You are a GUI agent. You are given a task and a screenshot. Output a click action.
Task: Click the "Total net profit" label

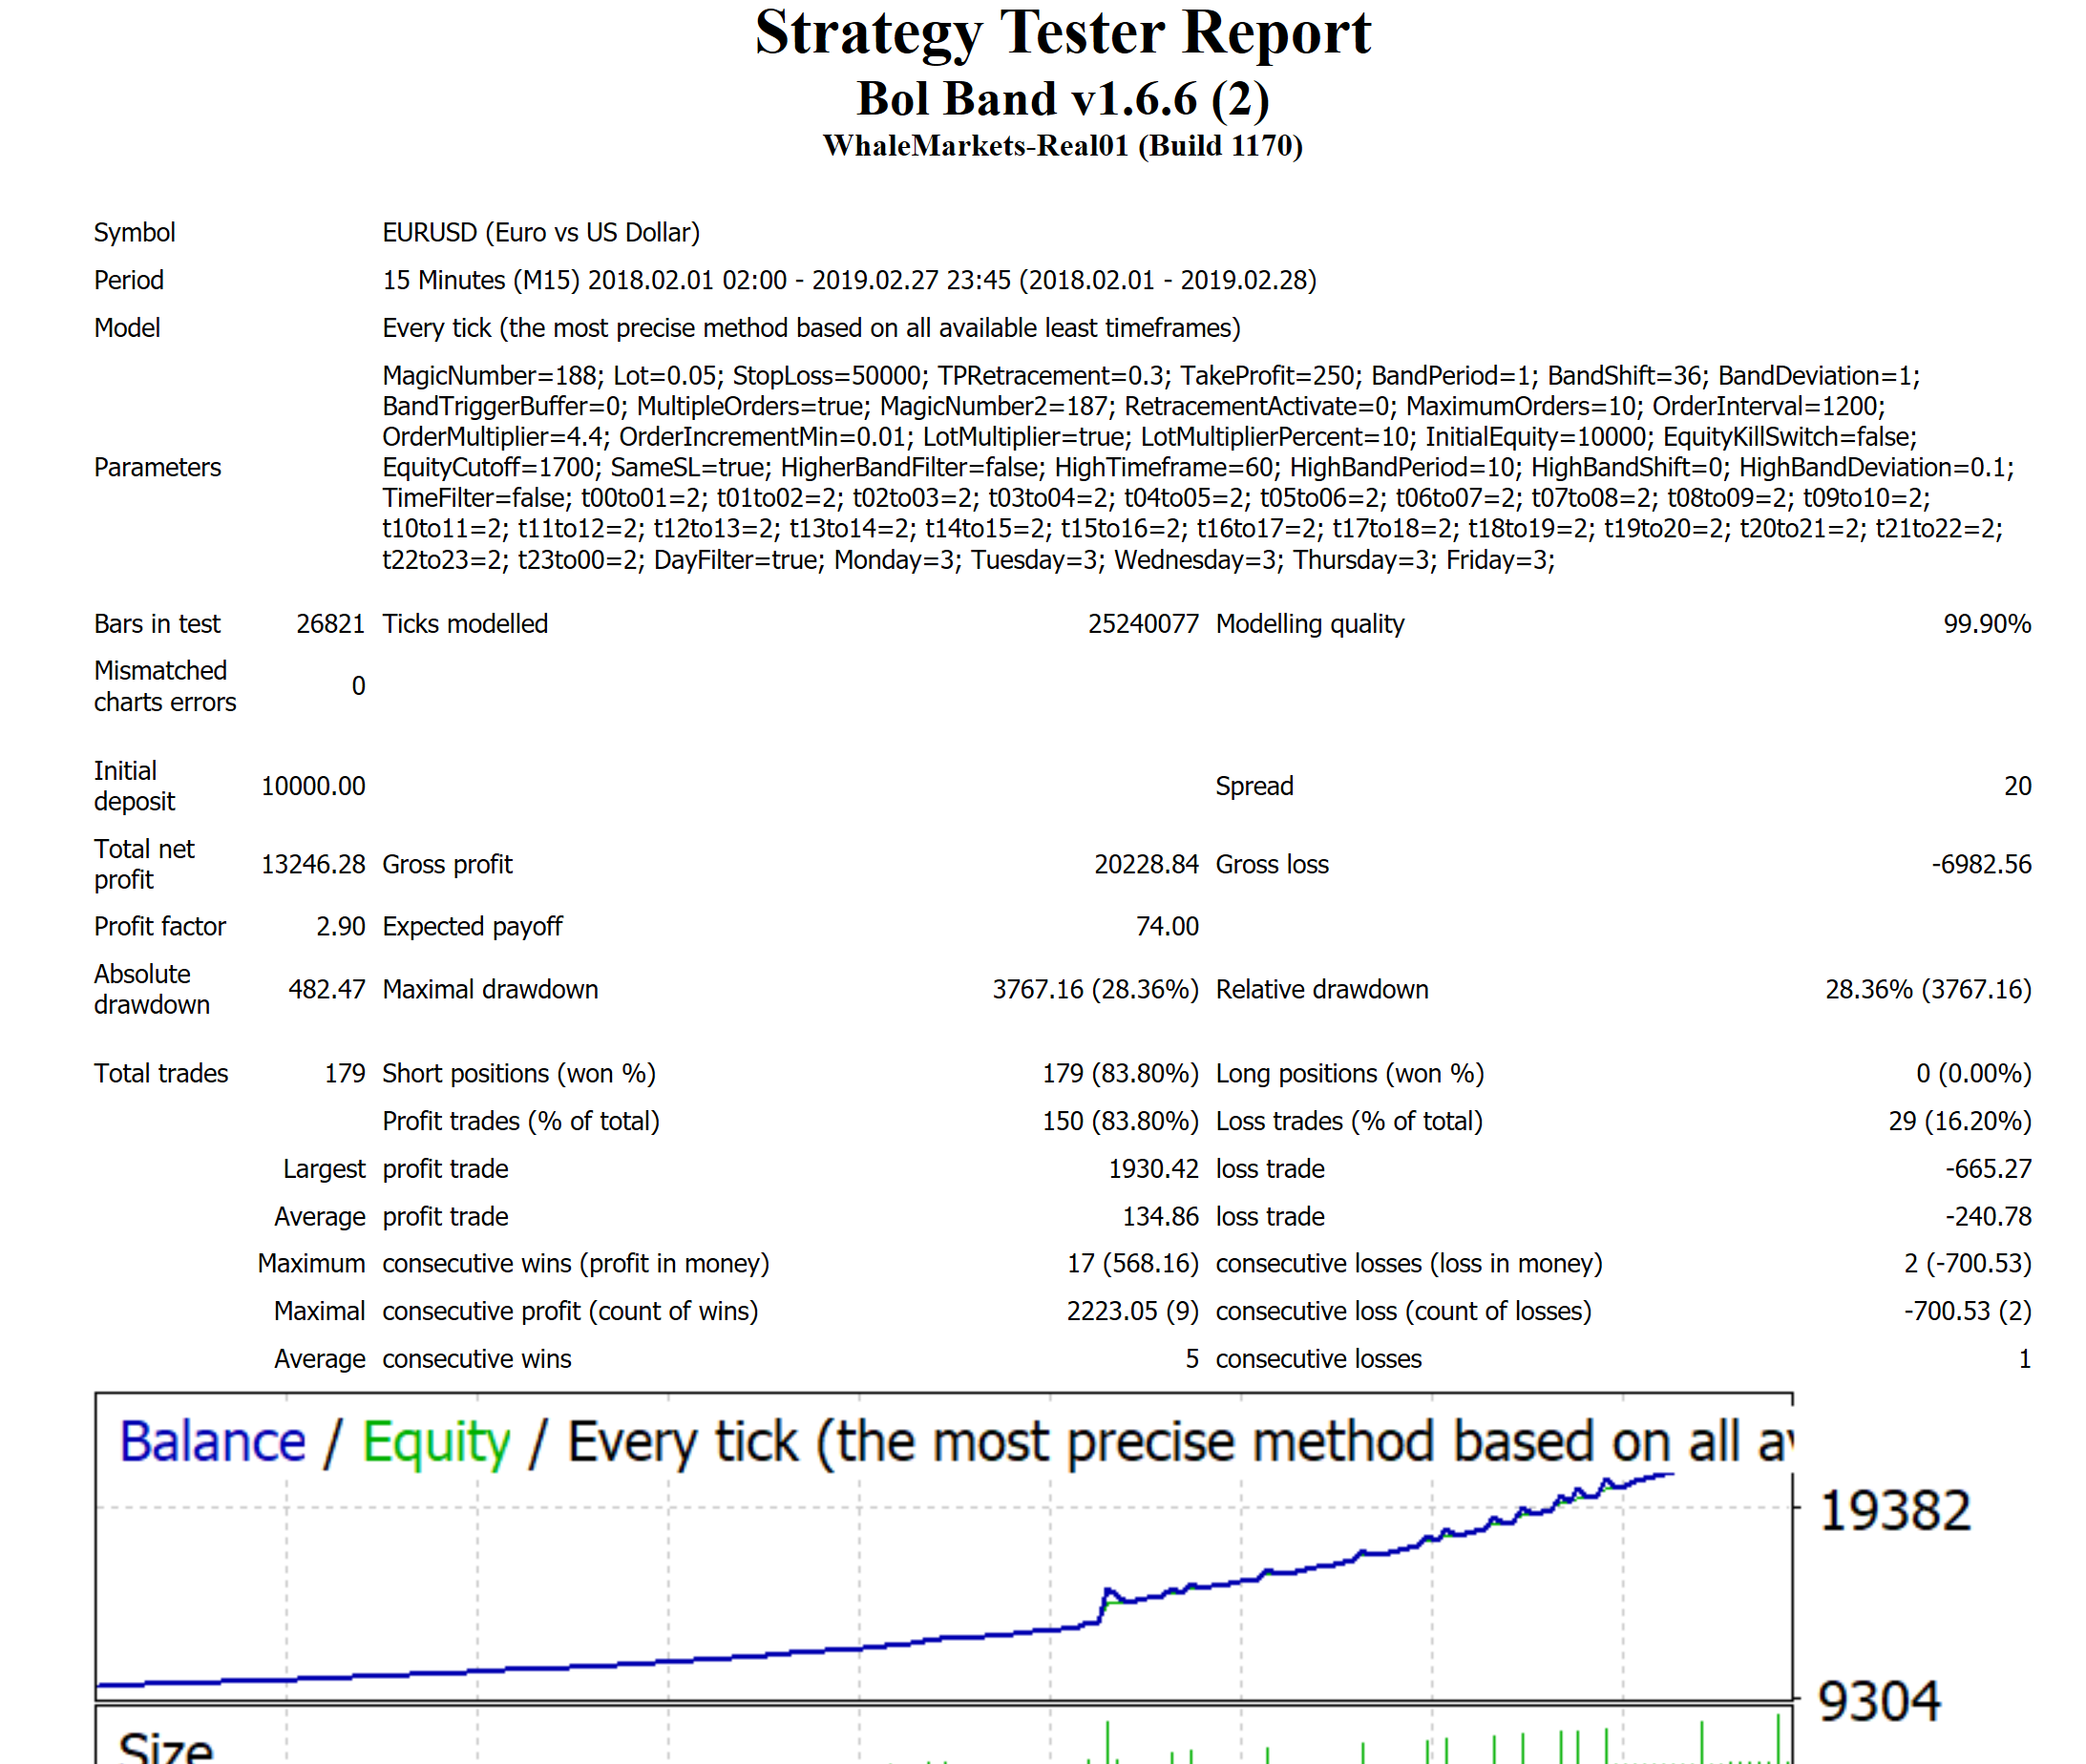(x=144, y=865)
